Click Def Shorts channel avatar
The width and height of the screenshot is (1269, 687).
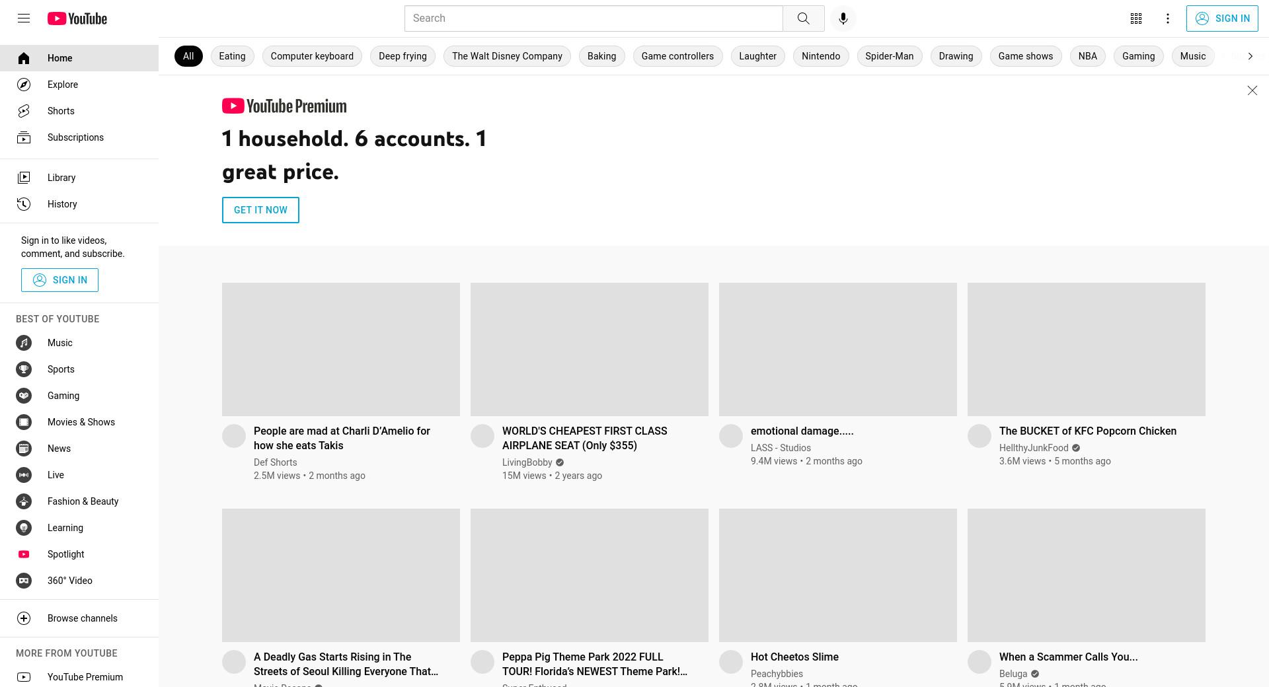pyautogui.click(x=234, y=436)
